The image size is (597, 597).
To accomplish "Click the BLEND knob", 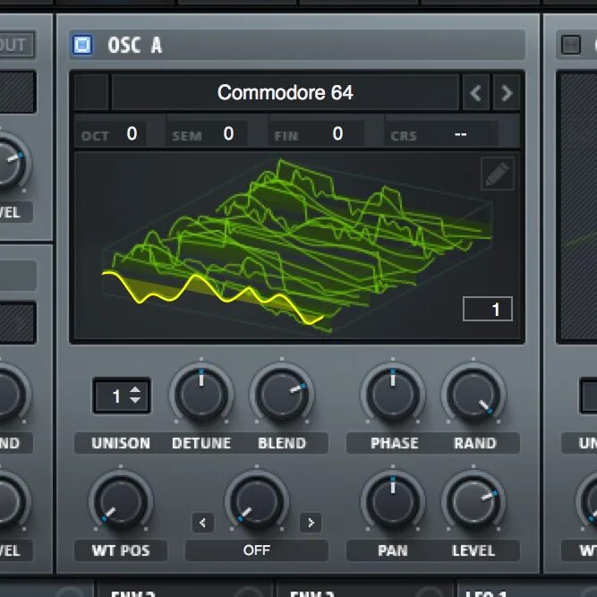I will [x=282, y=394].
